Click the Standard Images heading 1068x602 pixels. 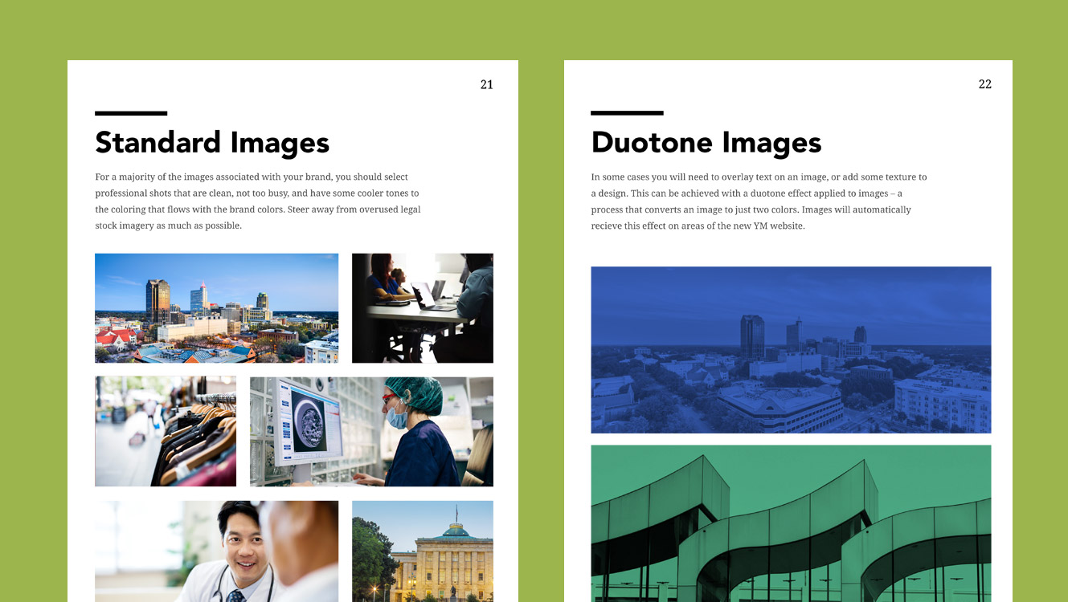click(212, 142)
